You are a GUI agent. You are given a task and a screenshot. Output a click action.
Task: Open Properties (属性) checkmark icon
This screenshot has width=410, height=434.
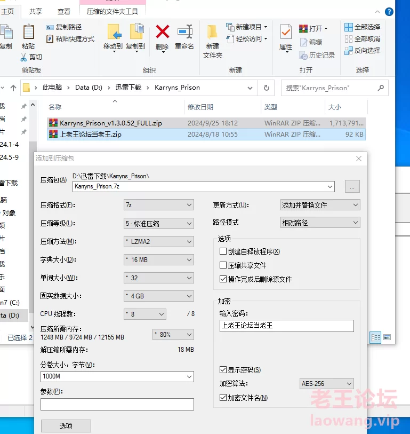click(286, 33)
